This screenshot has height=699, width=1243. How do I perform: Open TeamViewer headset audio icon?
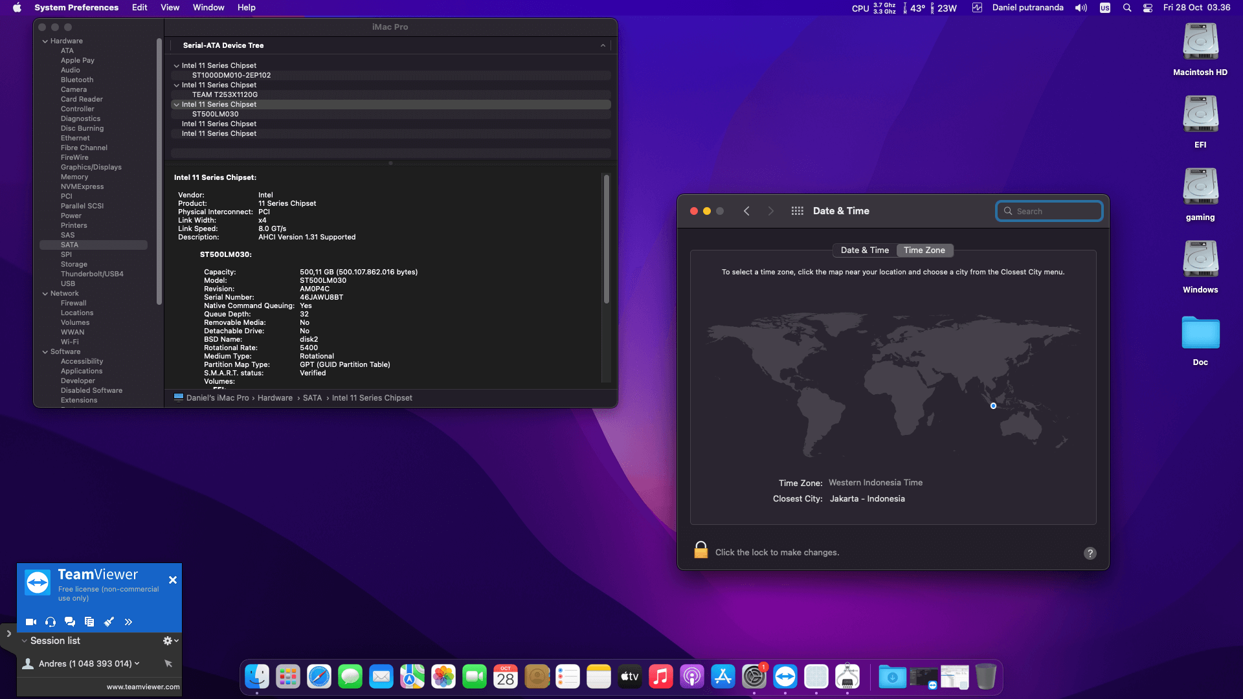tap(50, 622)
